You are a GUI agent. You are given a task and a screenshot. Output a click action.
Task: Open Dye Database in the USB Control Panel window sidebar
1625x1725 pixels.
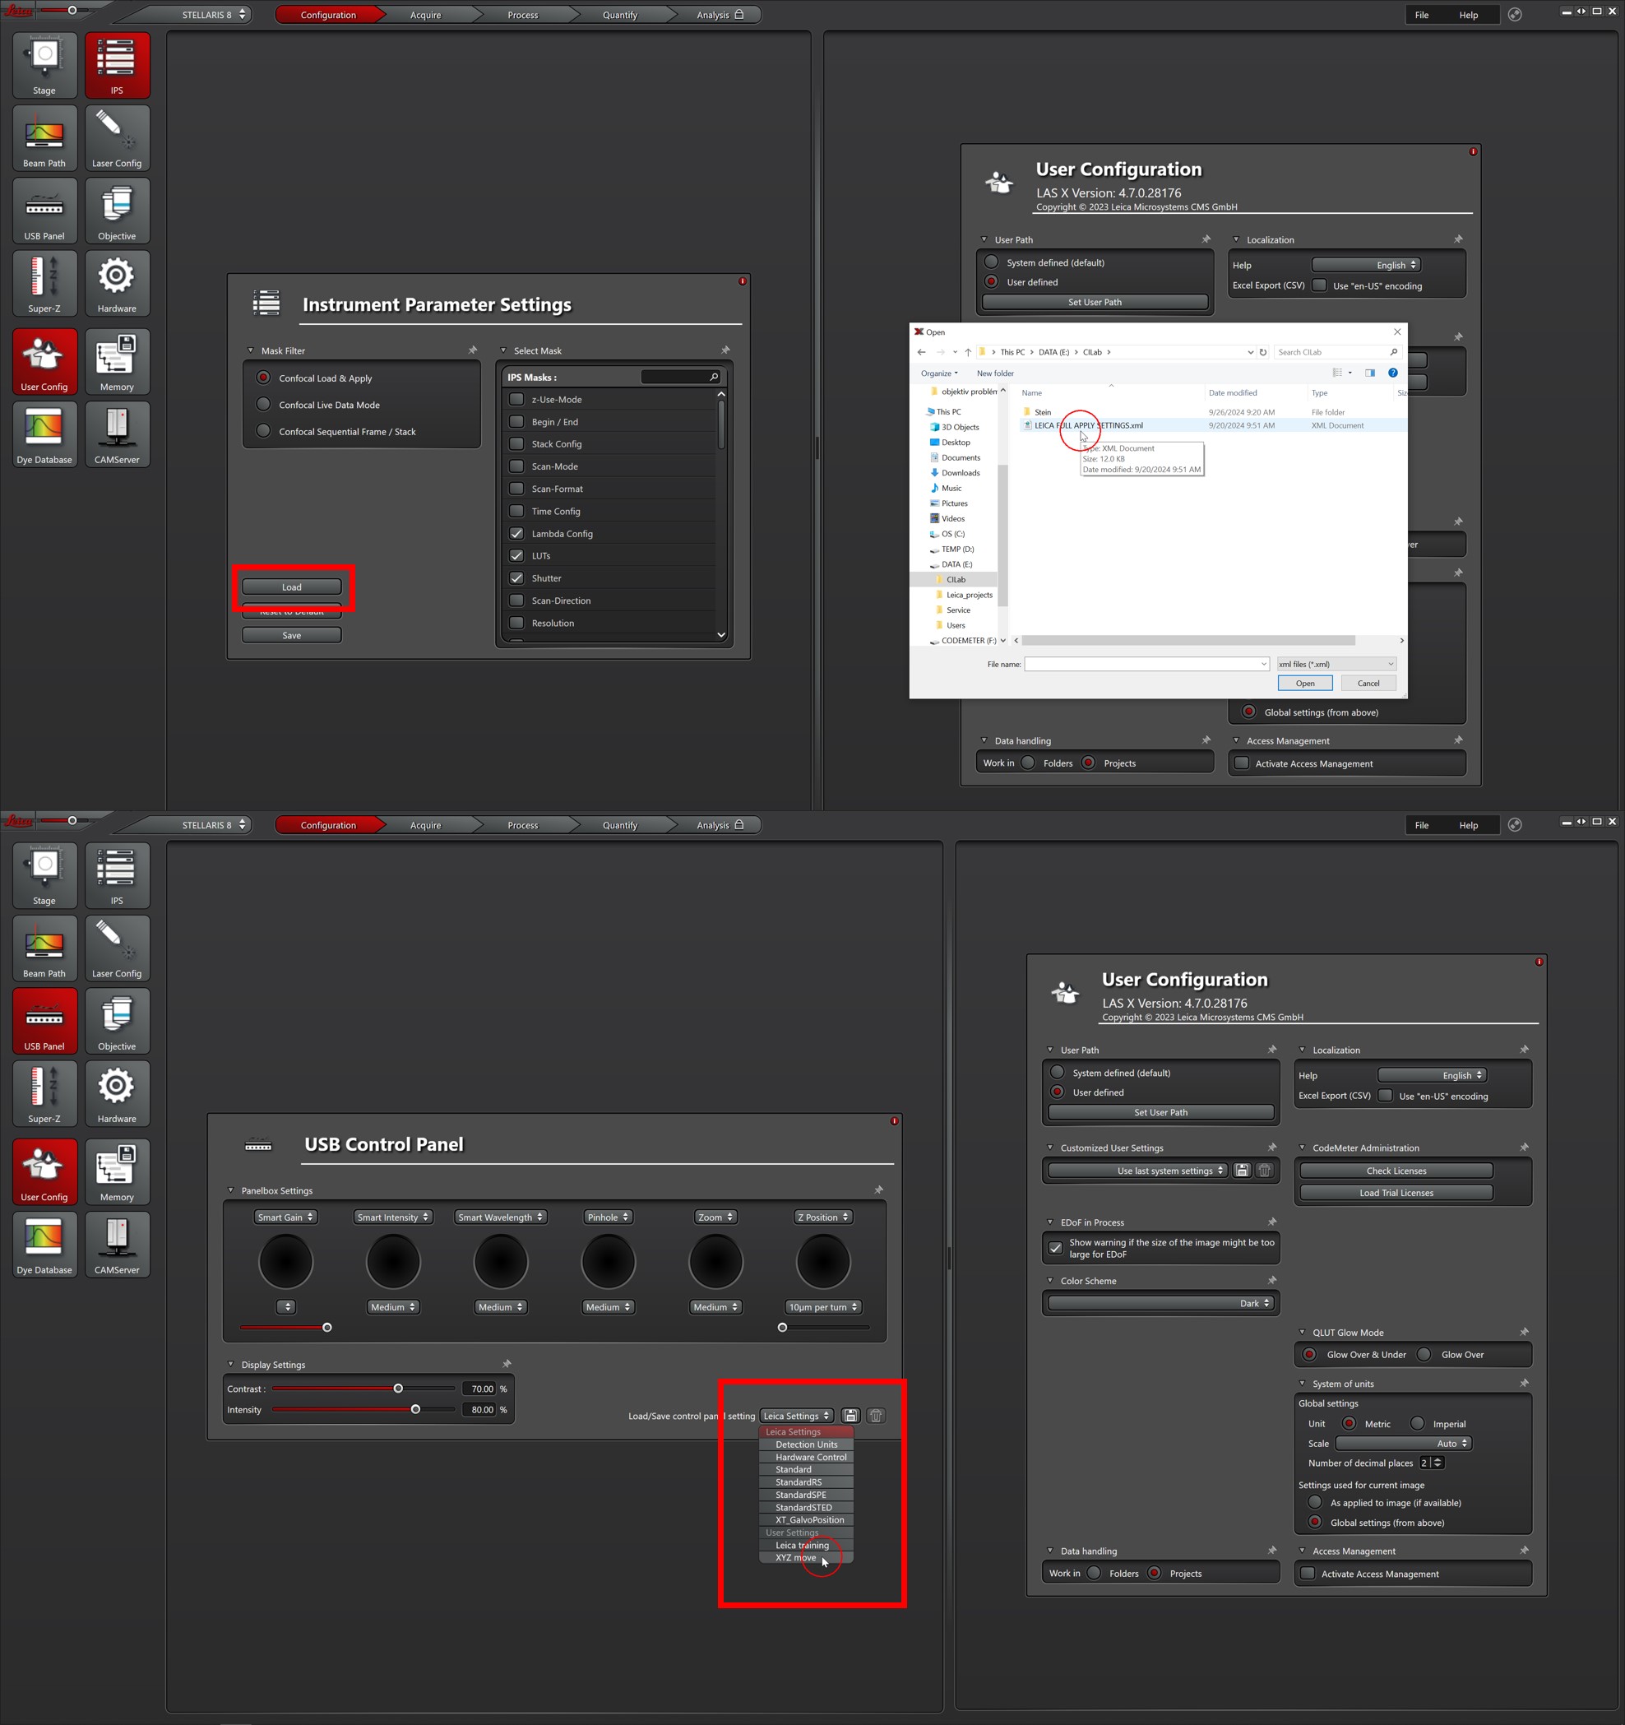[x=44, y=1245]
